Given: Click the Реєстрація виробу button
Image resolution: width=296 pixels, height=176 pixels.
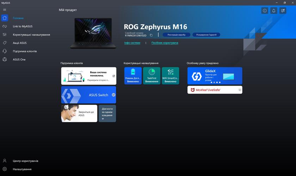Looking at the screenshot, I should point(176,35).
